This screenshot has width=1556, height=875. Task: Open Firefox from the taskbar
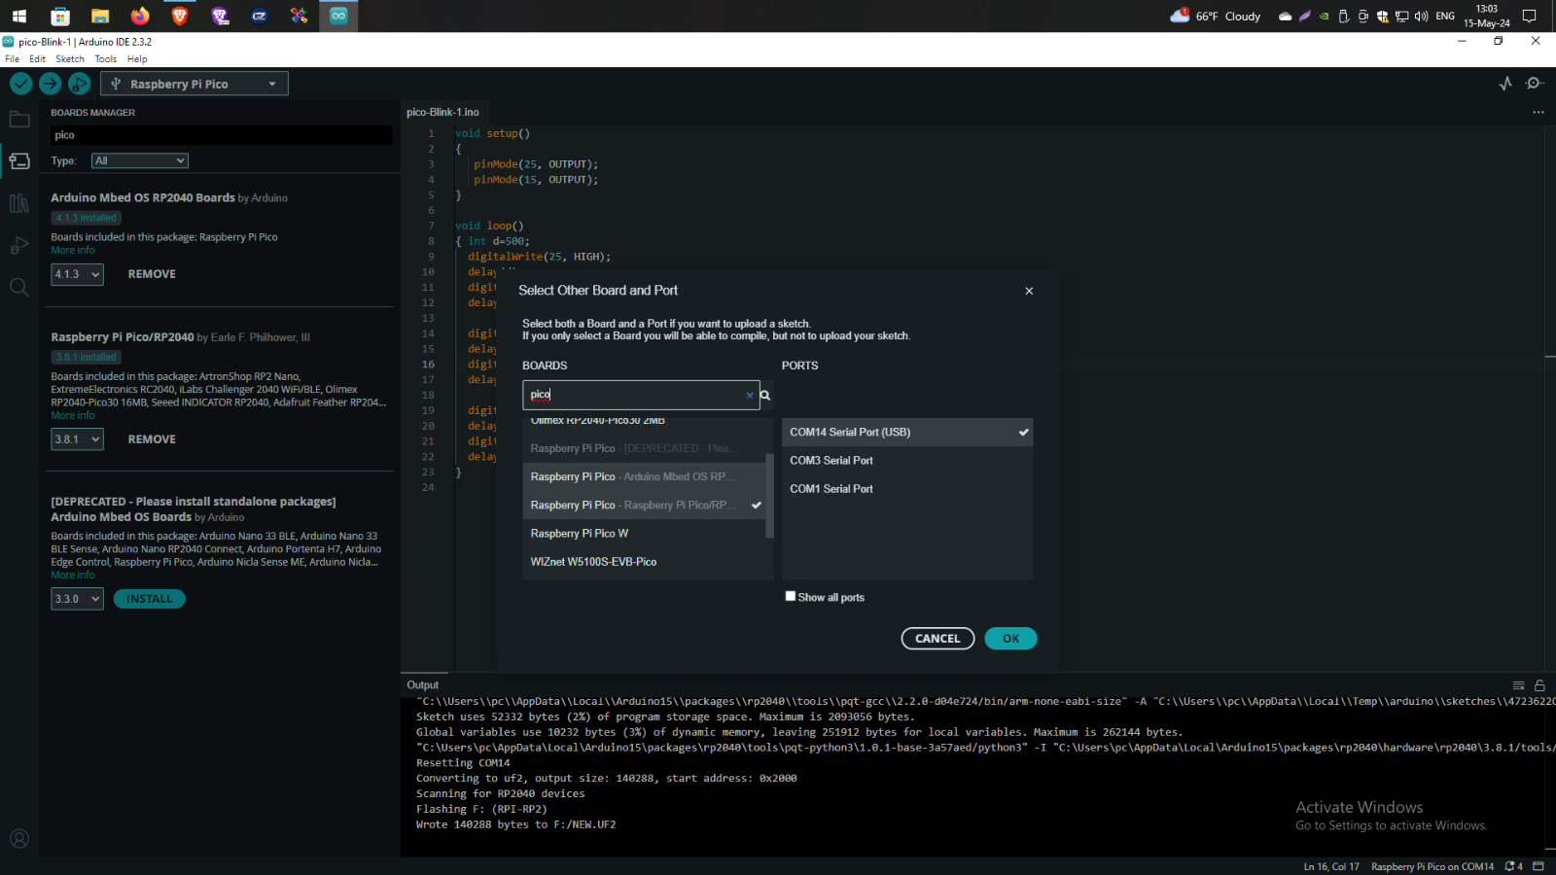(x=140, y=16)
